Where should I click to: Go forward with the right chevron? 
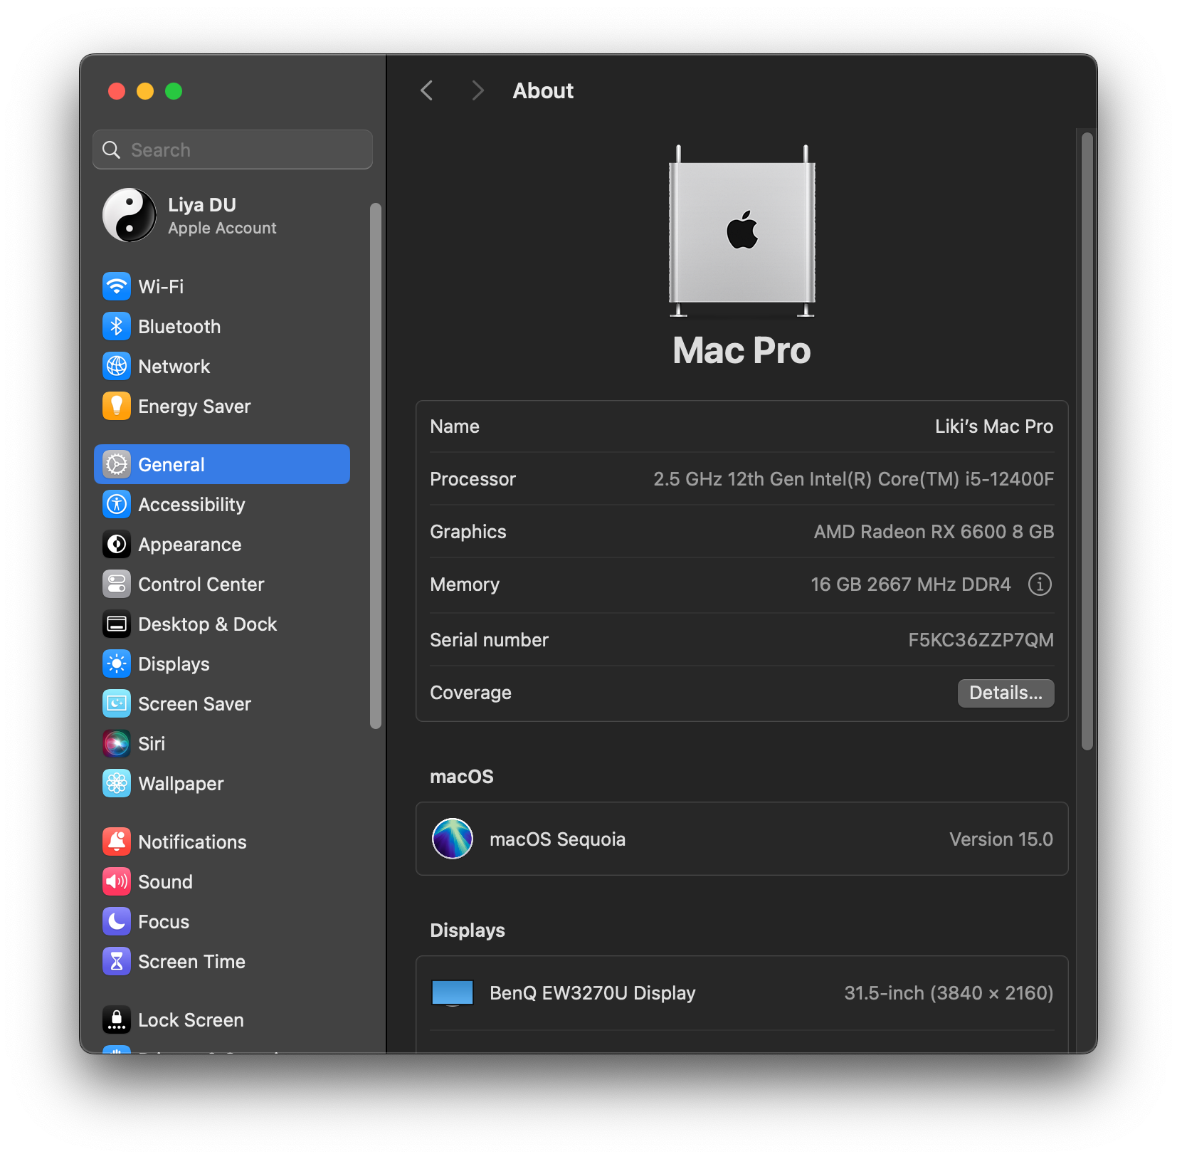(x=477, y=90)
